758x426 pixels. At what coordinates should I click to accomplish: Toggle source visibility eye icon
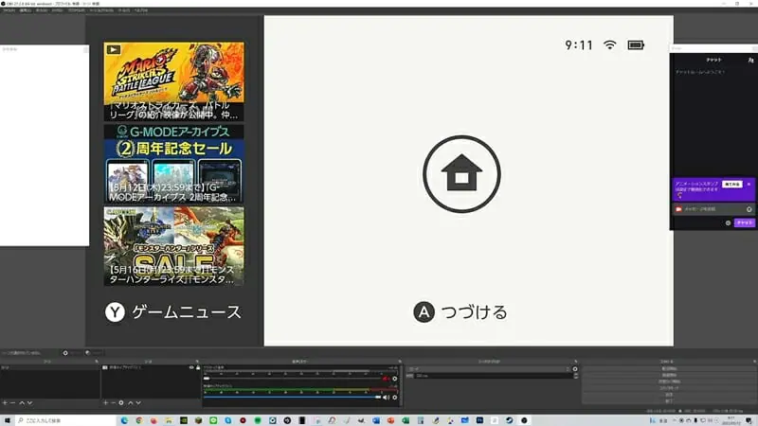coord(192,367)
